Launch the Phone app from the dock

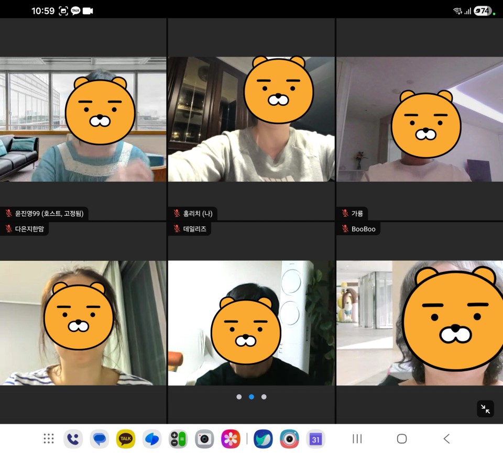click(73, 439)
